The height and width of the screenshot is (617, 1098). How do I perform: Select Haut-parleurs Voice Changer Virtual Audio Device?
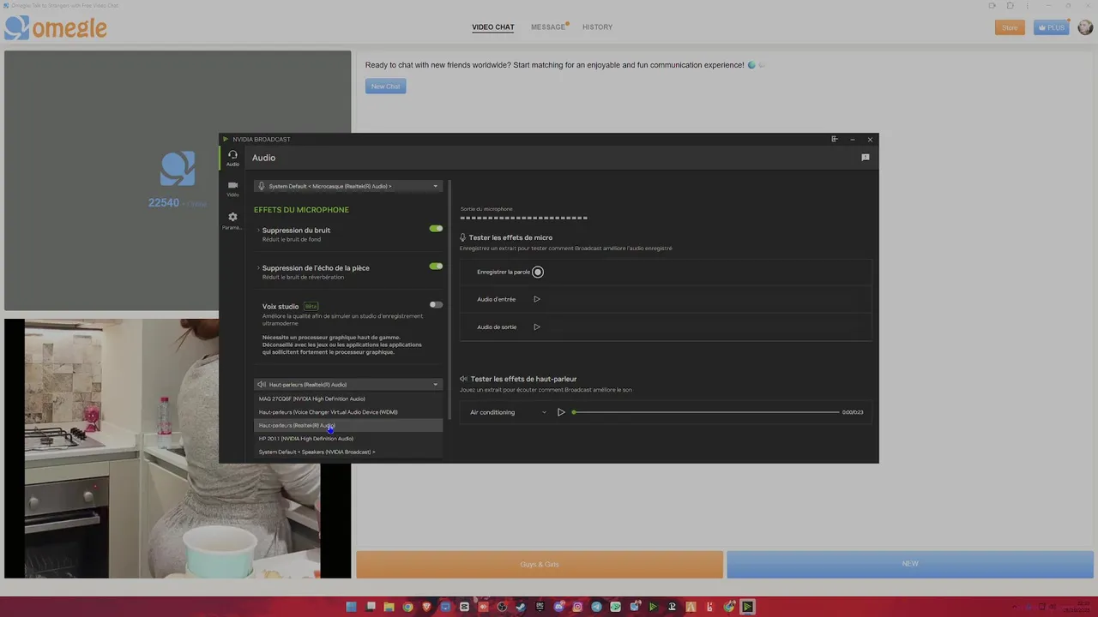point(348,412)
